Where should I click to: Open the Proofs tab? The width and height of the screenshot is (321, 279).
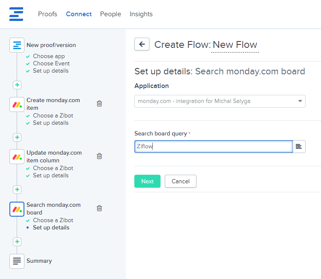pyautogui.click(x=48, y=14)
